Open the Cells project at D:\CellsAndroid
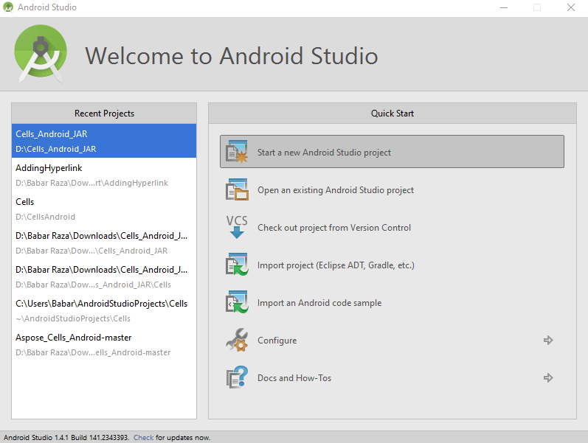 (104, 209)
